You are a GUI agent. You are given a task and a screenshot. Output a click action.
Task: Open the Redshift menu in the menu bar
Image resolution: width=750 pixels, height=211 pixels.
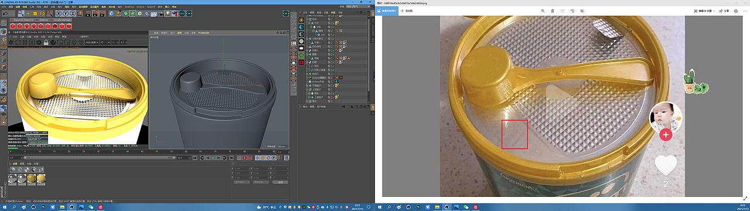coord(151,7)
